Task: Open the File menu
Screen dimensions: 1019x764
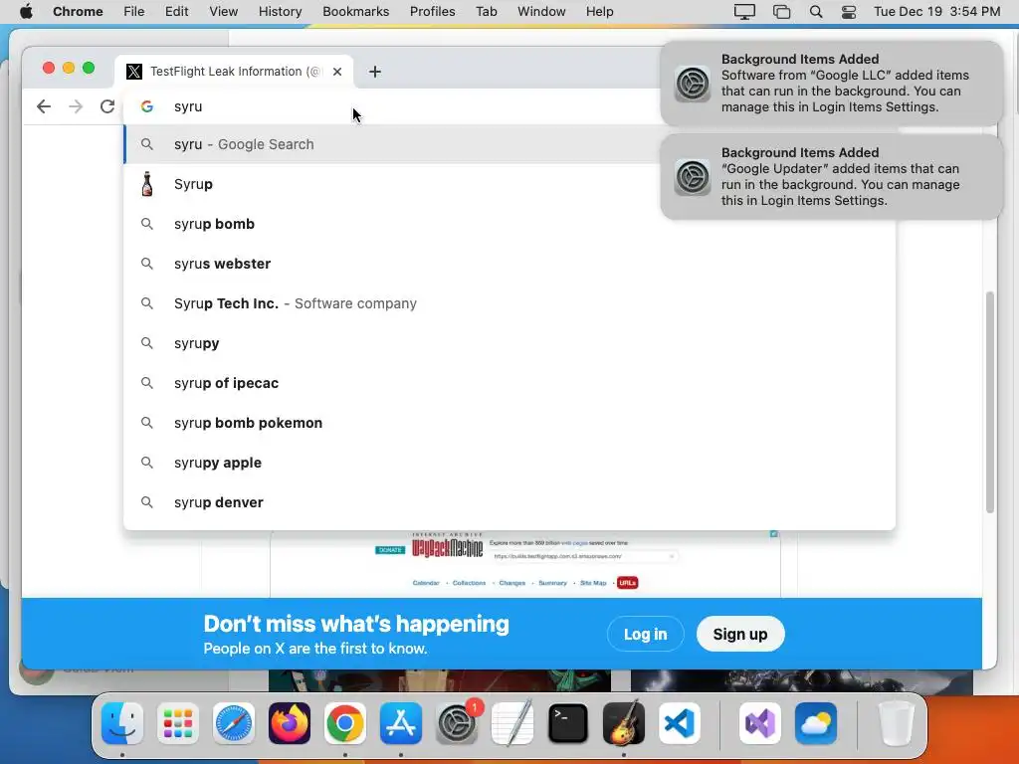Action: coord(134,12)
